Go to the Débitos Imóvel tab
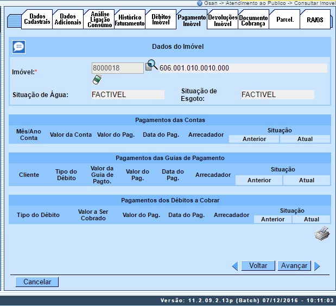This screenshot has height=306, width=336. [161, 20]
